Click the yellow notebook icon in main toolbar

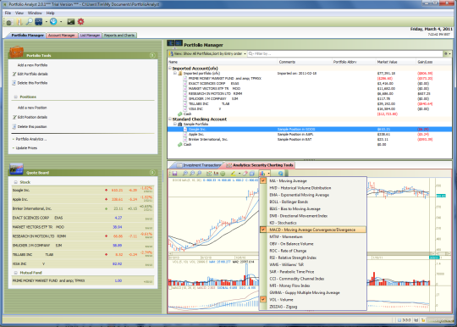(19, 21)
